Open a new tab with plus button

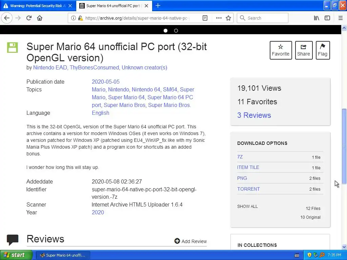click(158, 5)
